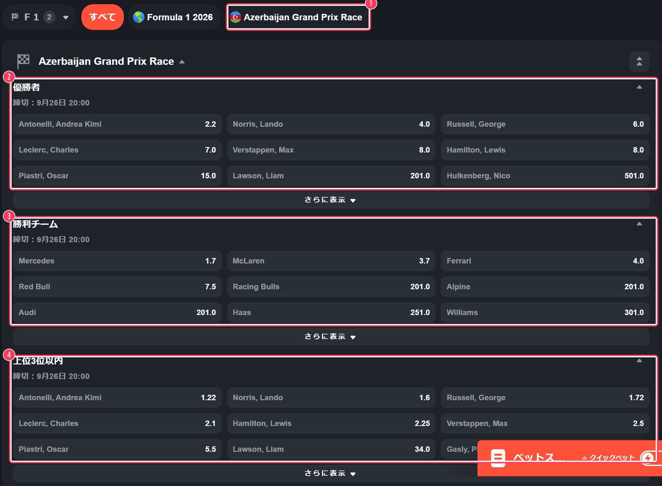
Task: Choose Leclerc, Charles winner at 7.0
Action: click(117, 150)
